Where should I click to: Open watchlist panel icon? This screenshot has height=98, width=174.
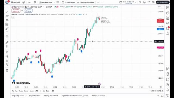(167, 8)
